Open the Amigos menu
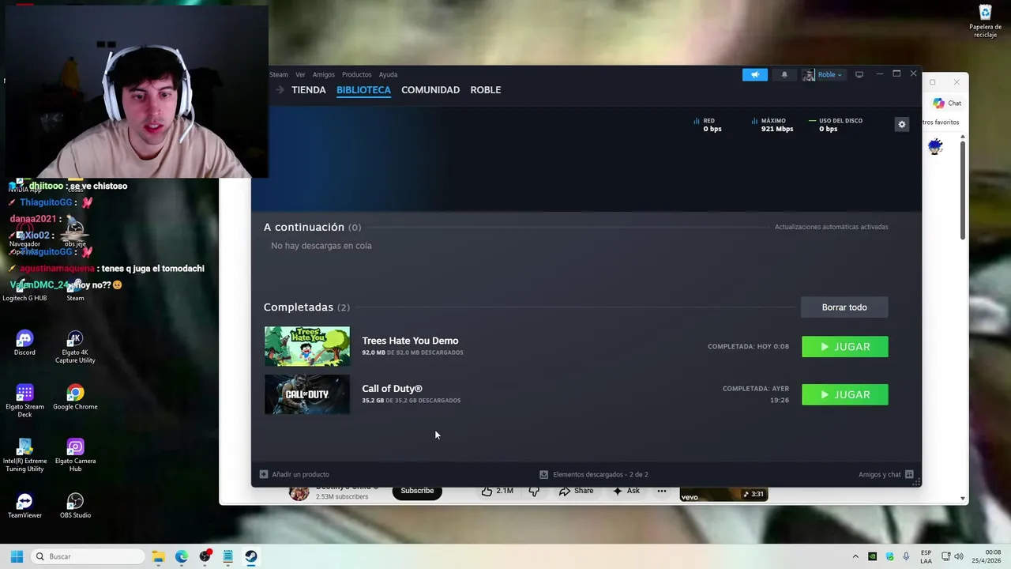Image resolution: width=1011 pixels, height=569 pixels. pyautogui.click(x=323, y=74)
